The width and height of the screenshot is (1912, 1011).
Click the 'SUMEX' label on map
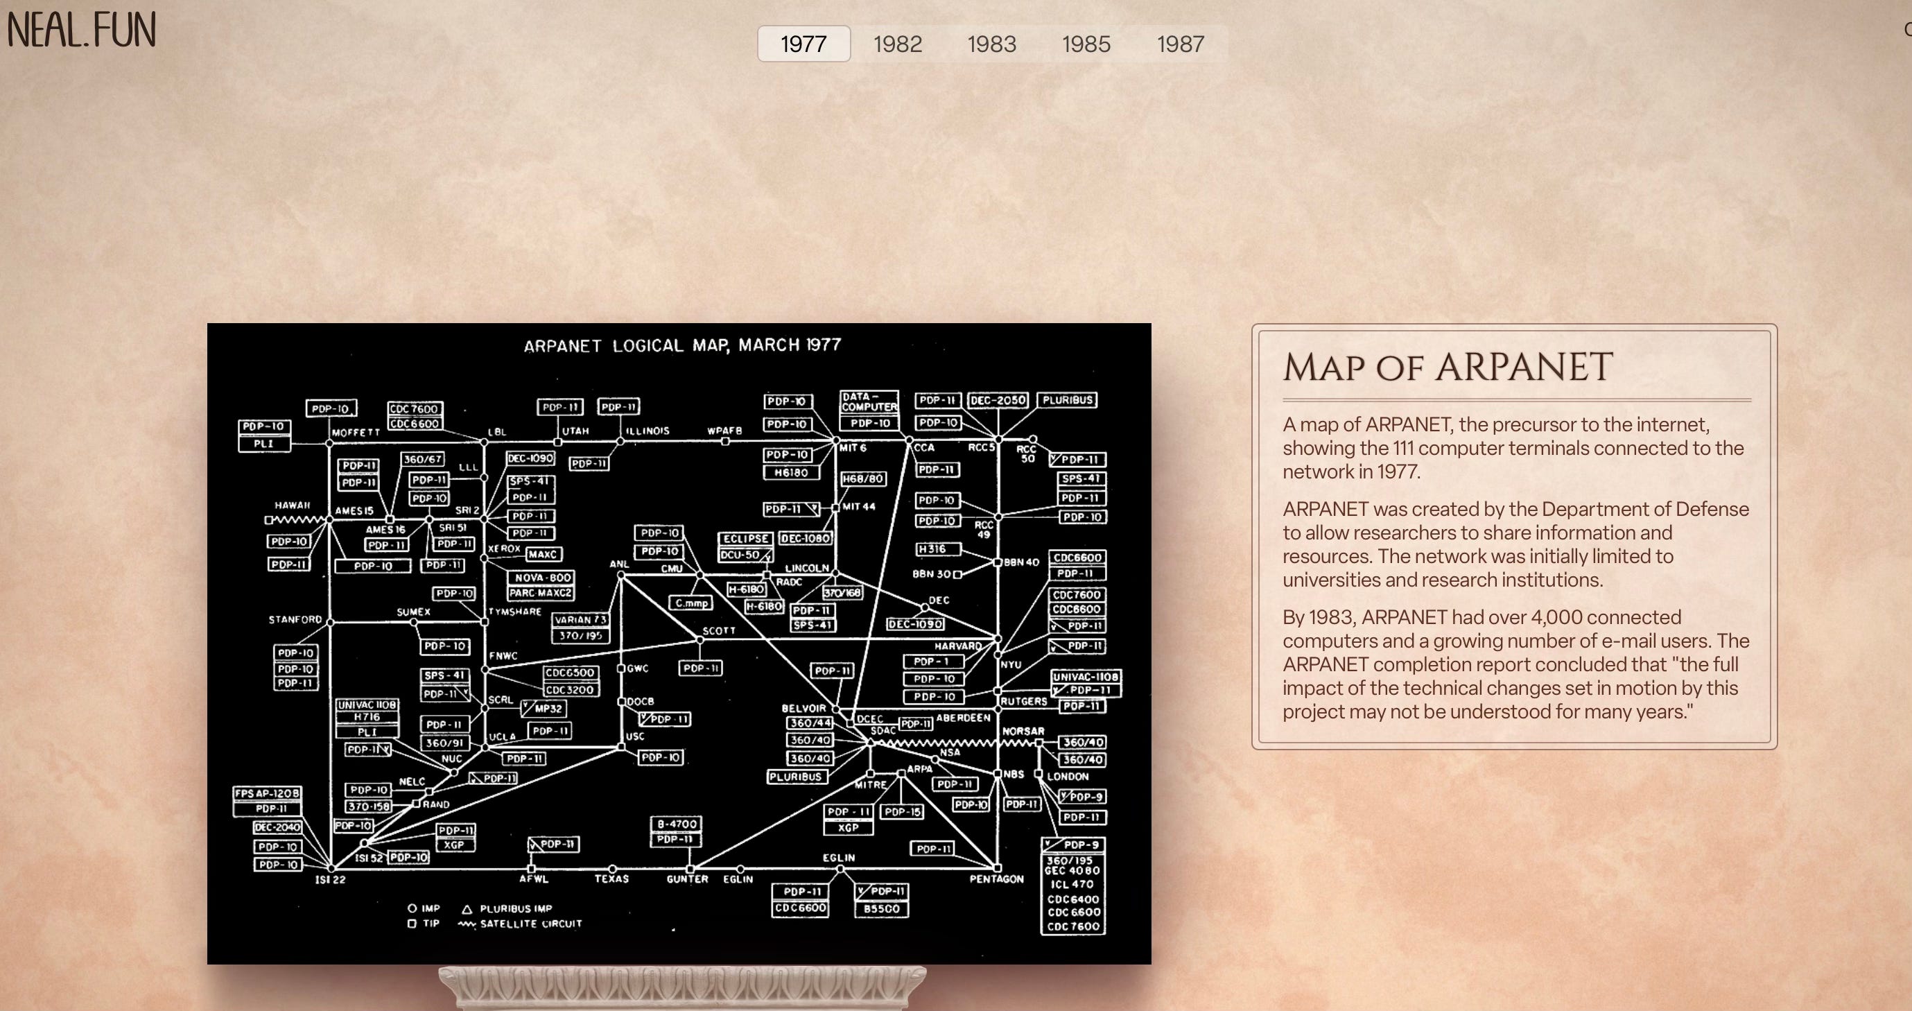413,612
